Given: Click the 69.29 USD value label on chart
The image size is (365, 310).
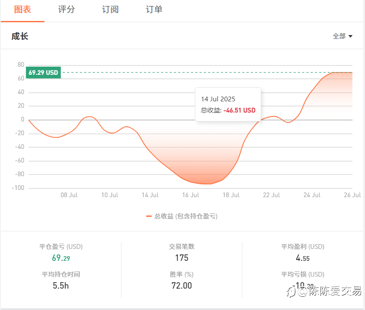Looking at the screenshot, I should point(43,72).
